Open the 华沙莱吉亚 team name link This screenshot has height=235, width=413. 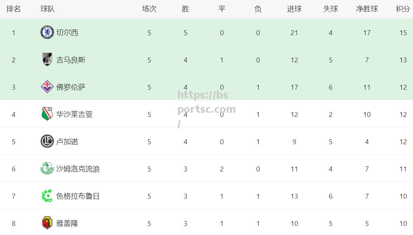tap(74, 114)
